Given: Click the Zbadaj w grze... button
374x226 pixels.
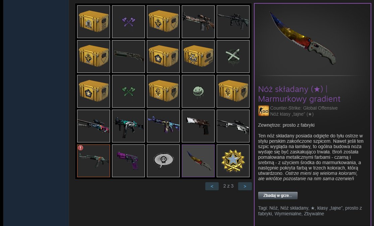Looking at the screenshot, I should point(278,196).
